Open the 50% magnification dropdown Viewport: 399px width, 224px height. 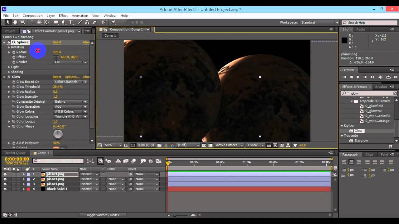[113, 145]
